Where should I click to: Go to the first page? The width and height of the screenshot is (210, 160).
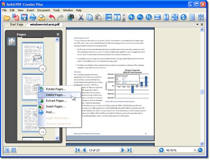click(78, 150)
